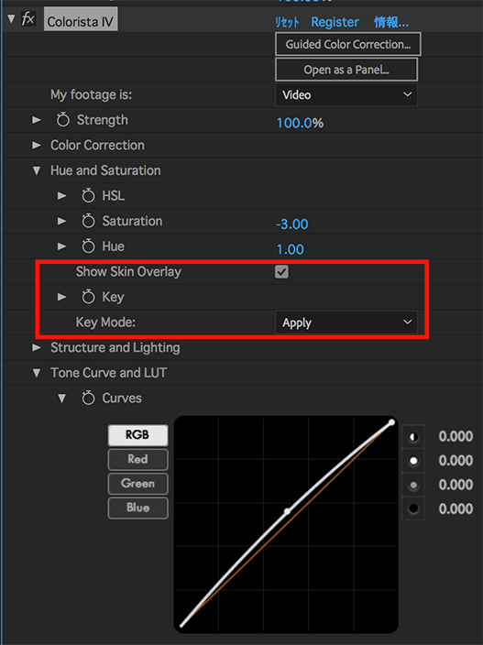The image size is (483, 645).
Task: Expand the Key parameter
Action: (61, 297)
